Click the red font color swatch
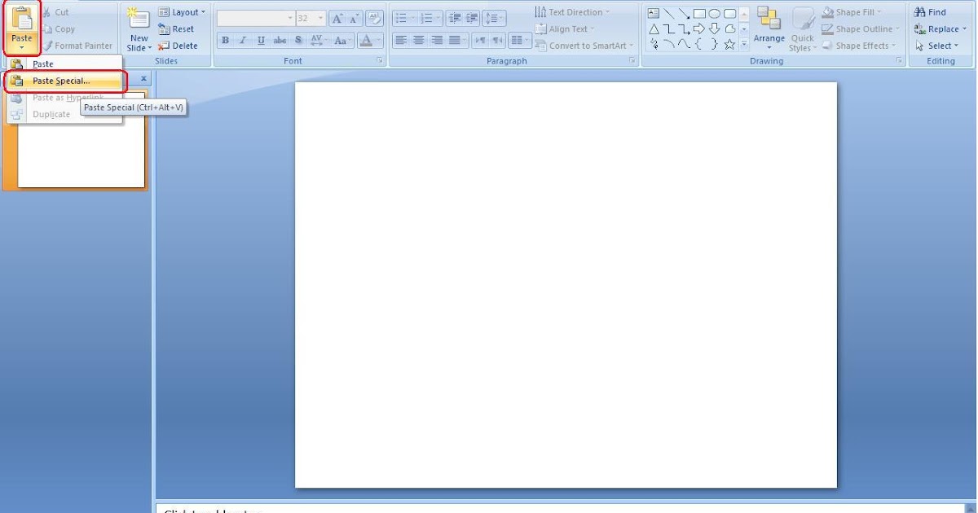The height and width of the screenshot is (513, 978). [367, 44]
